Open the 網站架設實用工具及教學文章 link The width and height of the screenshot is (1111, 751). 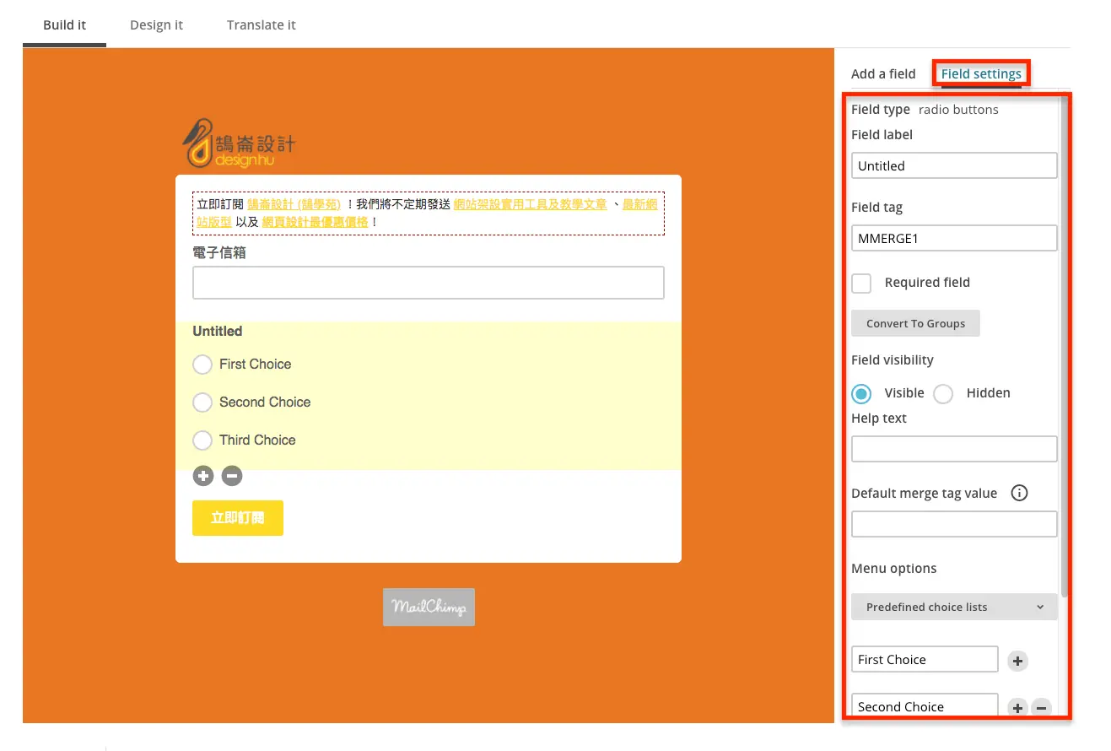click(530, 204)
